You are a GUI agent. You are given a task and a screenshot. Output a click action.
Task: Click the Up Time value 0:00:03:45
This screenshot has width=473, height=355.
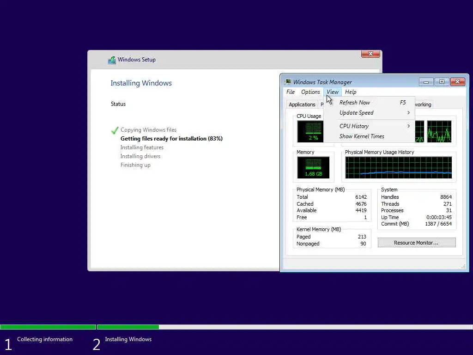click(x=439, y=217)
